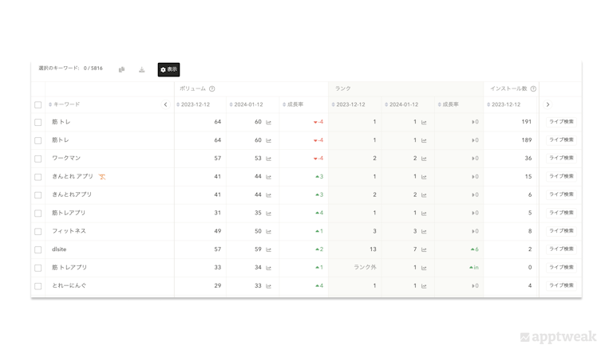This screenshot has height=357, width=613.
Task: Click the help icon beside インストール数
Action: pos(533,88)
